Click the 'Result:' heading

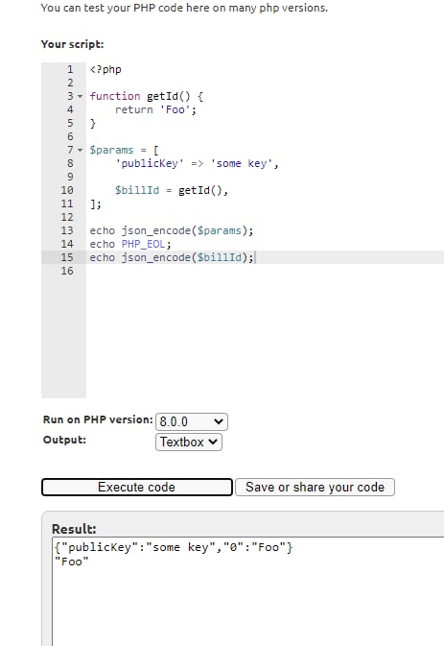pyautogui.click(x=74, y=529)
